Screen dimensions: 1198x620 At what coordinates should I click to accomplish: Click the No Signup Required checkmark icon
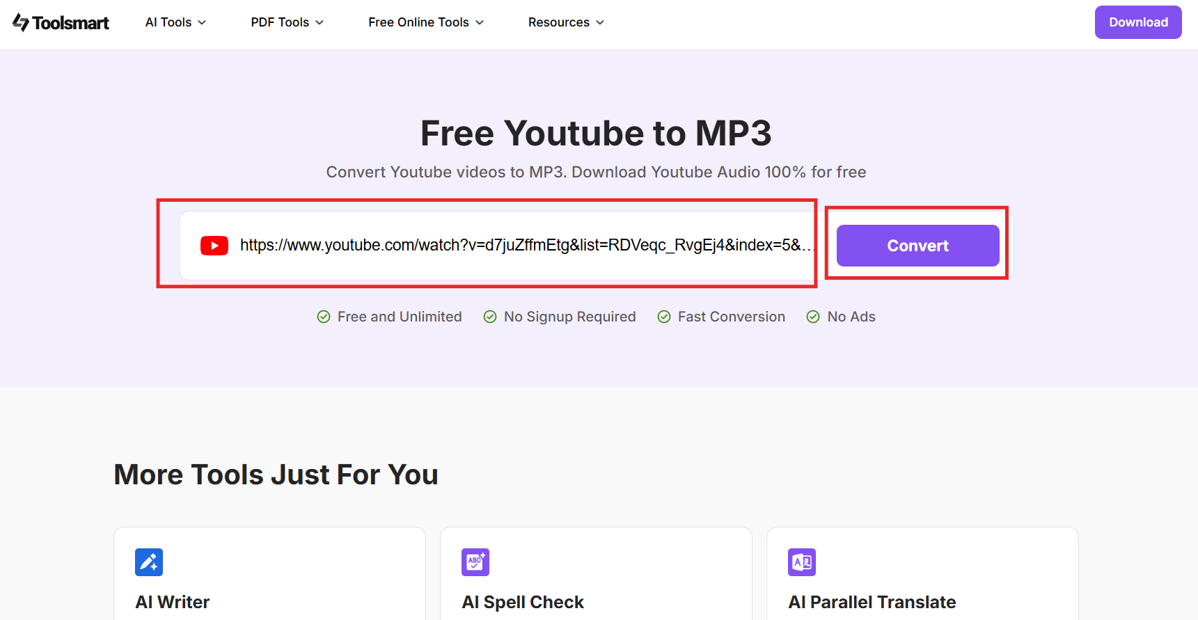point(490,317)
